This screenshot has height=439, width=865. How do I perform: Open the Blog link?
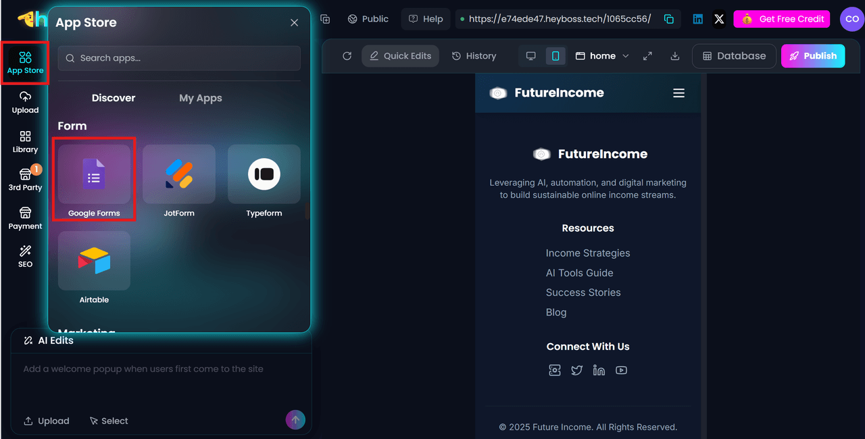click(x=556, y=312)
